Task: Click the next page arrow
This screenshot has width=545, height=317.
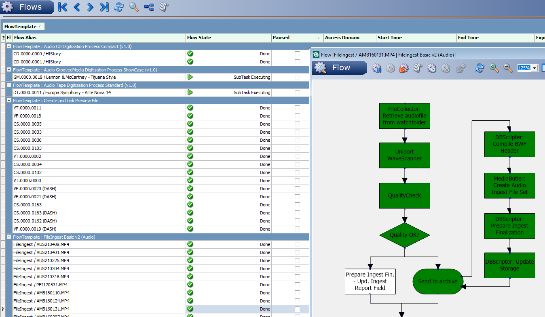Action: point(90,7)
